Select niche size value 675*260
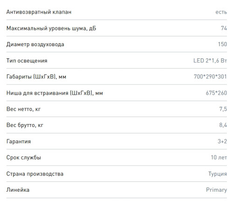 [x=216, y=93]
